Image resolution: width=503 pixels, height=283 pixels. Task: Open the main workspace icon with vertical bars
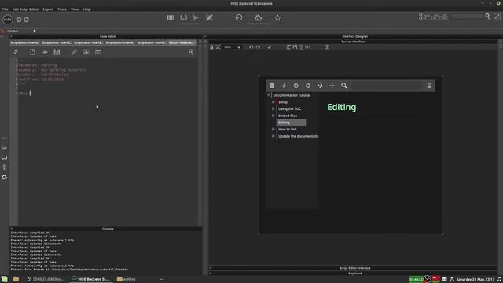pyautogui.click(x=171, y=18)
